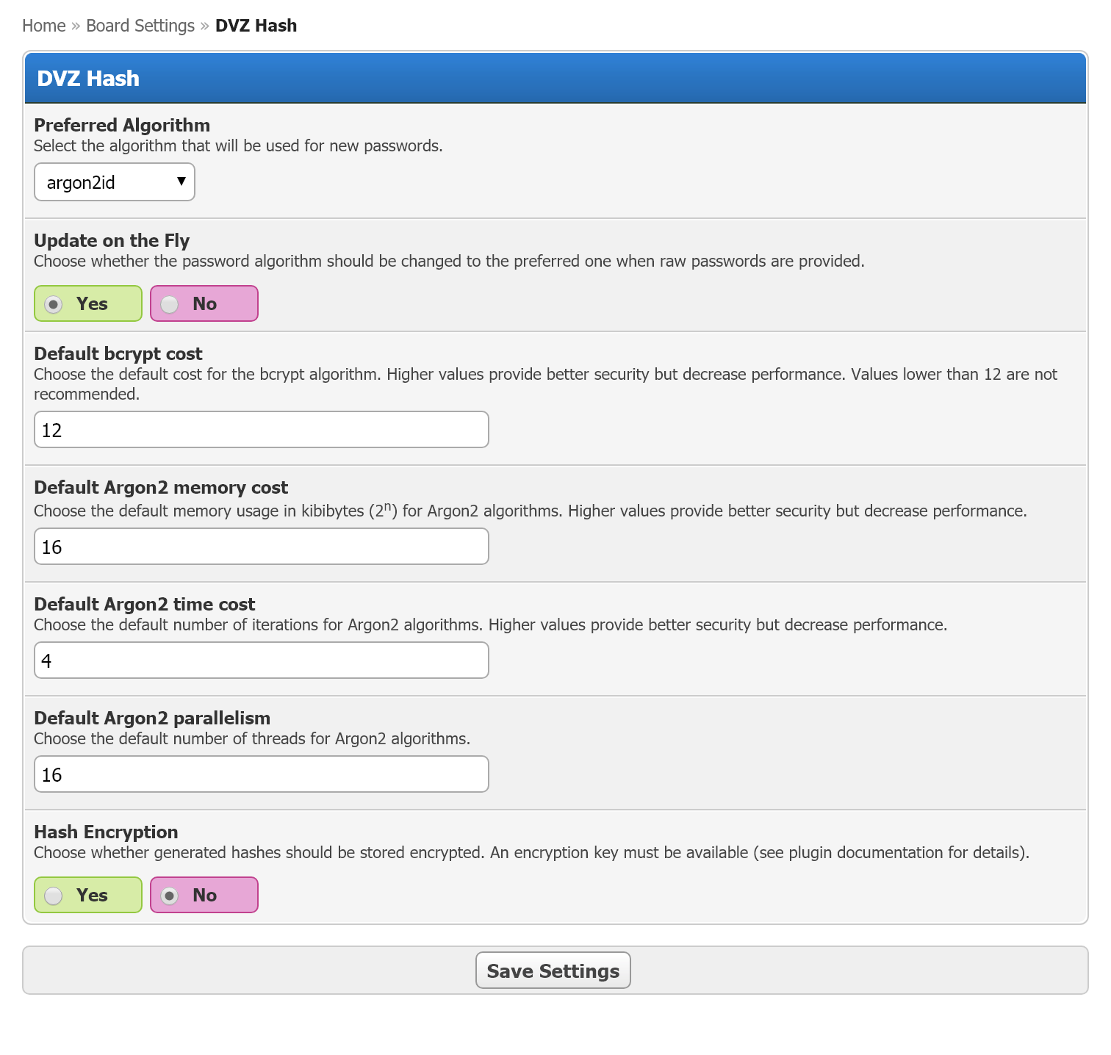Image resolution: width=1111 pixels, height=1055 pixels.
Task: Click the Default Argon2 memory cost heading
Action: tap(161, 487)
